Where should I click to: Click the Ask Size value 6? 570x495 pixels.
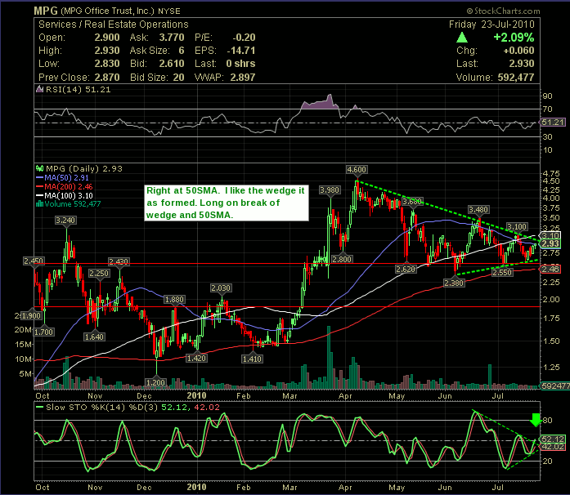[x=182, y=51]
